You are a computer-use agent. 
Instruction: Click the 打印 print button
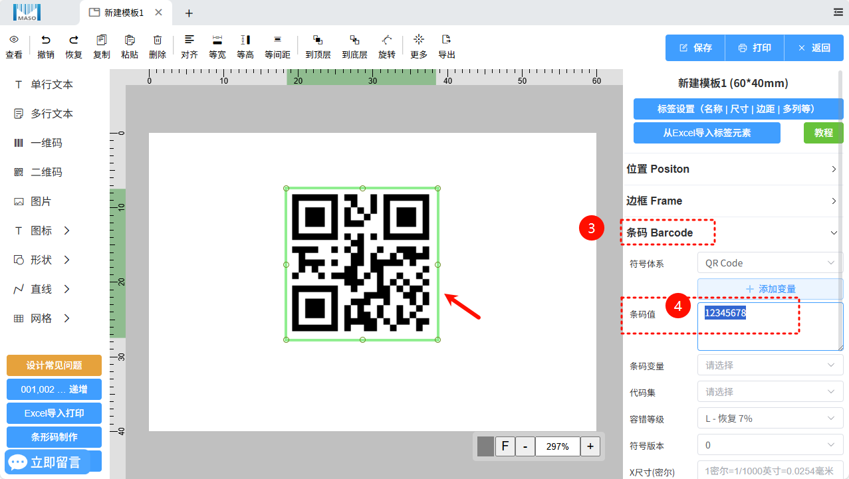point(755,48)
